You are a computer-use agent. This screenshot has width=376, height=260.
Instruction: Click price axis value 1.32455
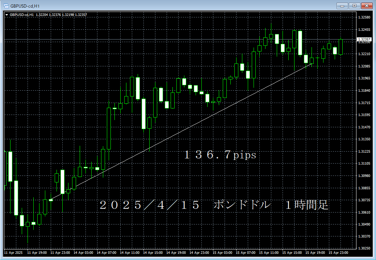364,29
